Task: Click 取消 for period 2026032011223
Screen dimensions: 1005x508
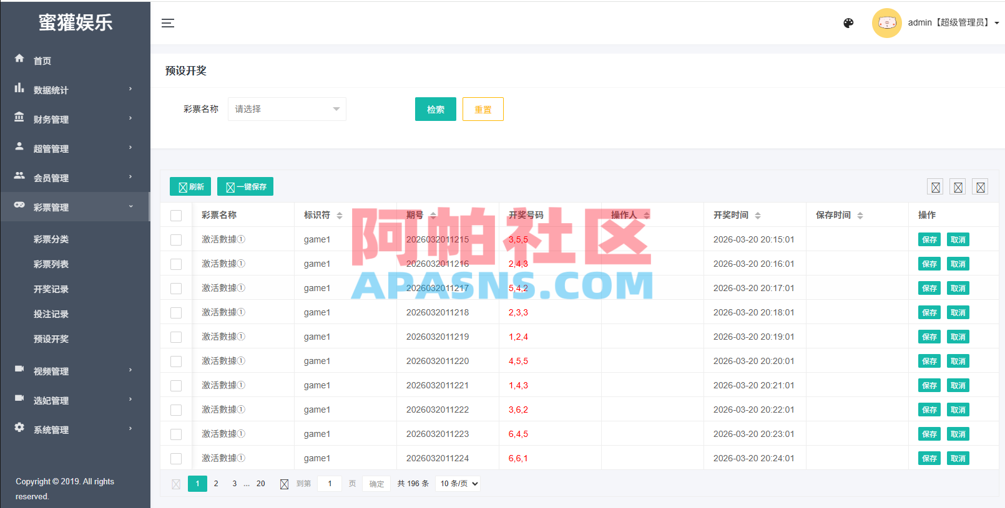Action: 958,434
